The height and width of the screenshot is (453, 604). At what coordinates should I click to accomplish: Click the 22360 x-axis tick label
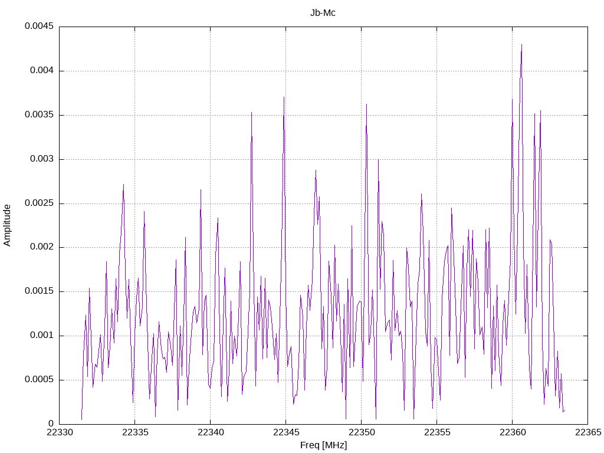[513, 432]
